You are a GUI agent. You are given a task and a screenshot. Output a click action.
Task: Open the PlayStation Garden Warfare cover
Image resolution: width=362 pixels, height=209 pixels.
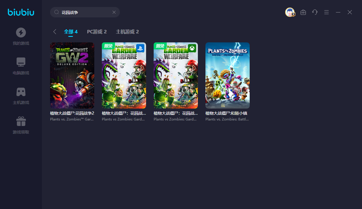tap(124, 75)
